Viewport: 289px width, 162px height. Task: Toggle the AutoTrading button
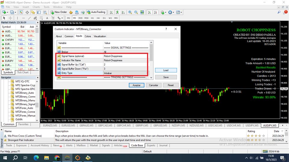point(96,12)
